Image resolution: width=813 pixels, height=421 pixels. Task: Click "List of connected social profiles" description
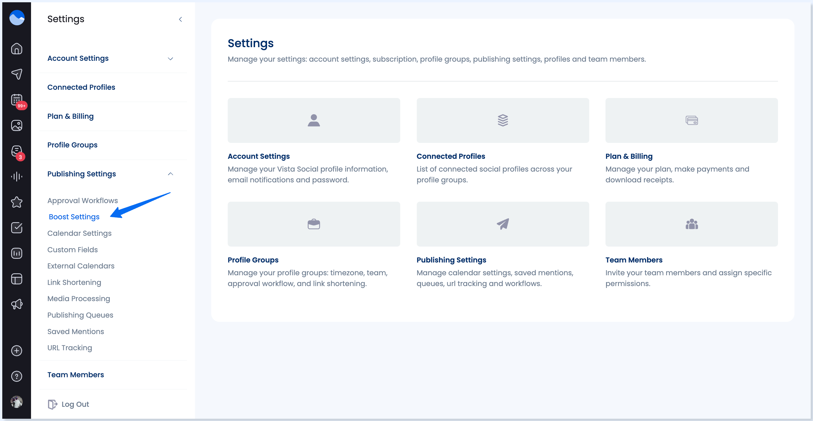494,174
